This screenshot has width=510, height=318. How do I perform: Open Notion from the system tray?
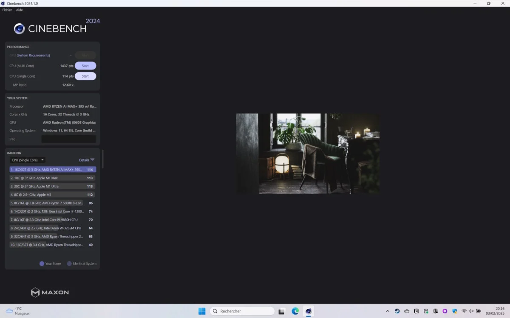[x=416, y=311]
